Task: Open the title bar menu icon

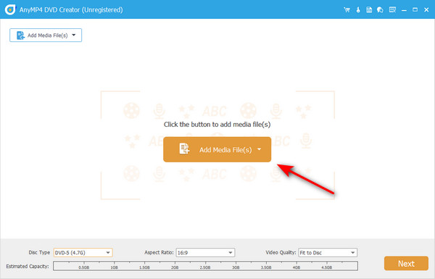Action: coord(392,9)
